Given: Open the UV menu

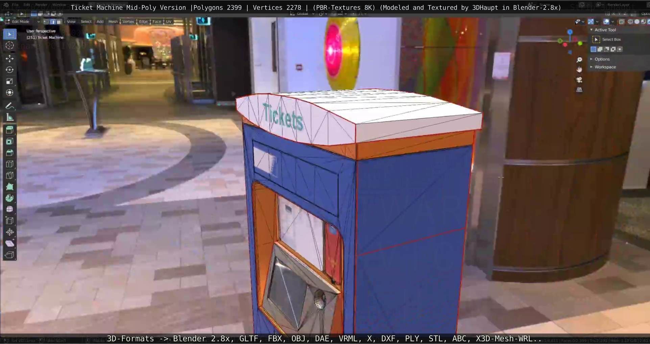Looking at the screenshot, I should coord(169,22).
